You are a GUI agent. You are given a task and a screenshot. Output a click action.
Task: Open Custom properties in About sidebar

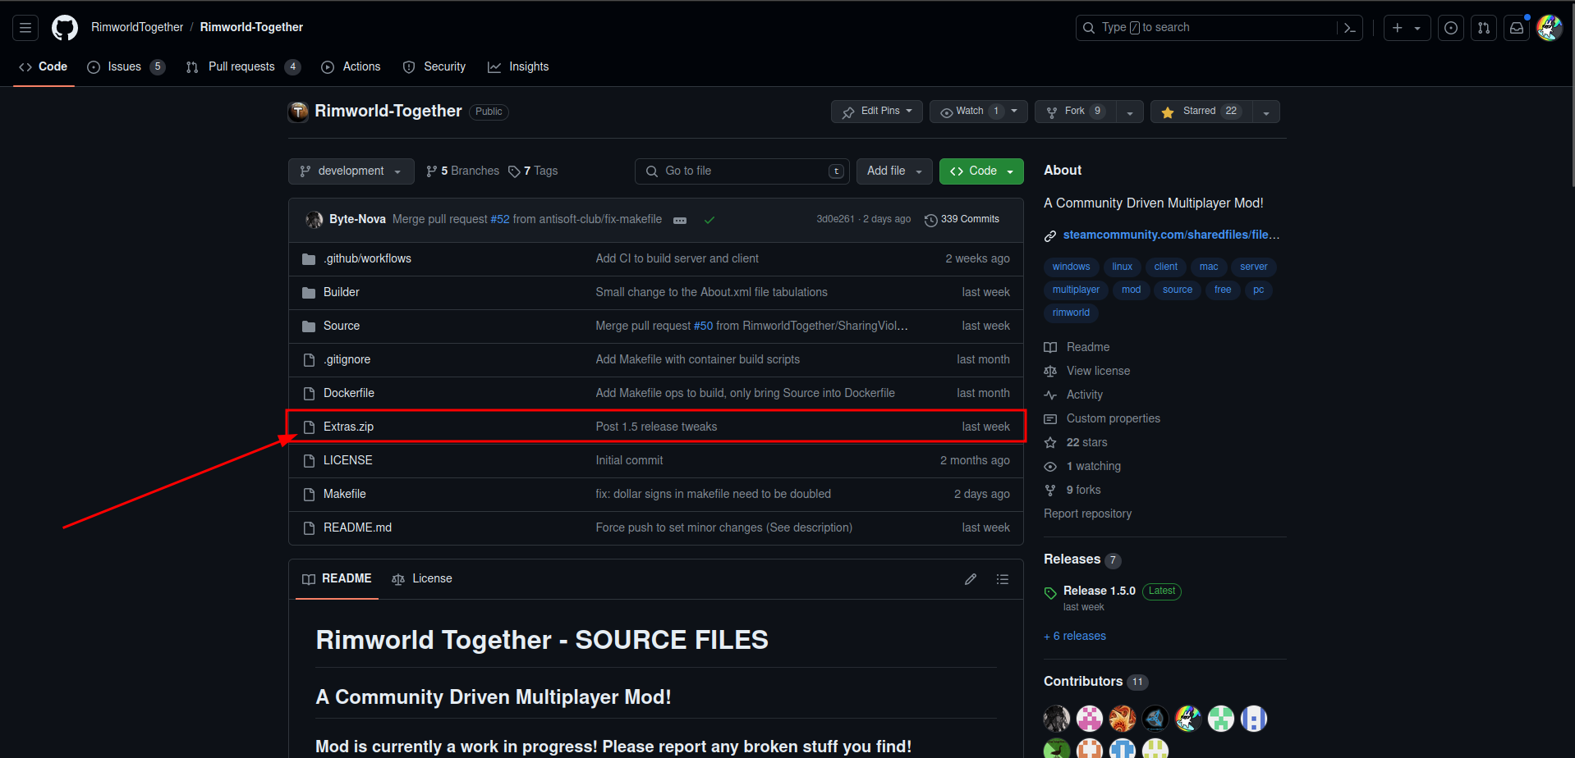1113,418
